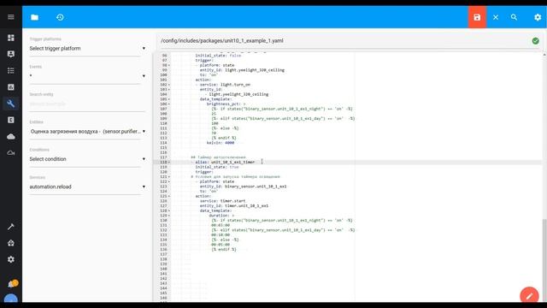Click code line 'kelvin: 4000'

pos(221,143)
